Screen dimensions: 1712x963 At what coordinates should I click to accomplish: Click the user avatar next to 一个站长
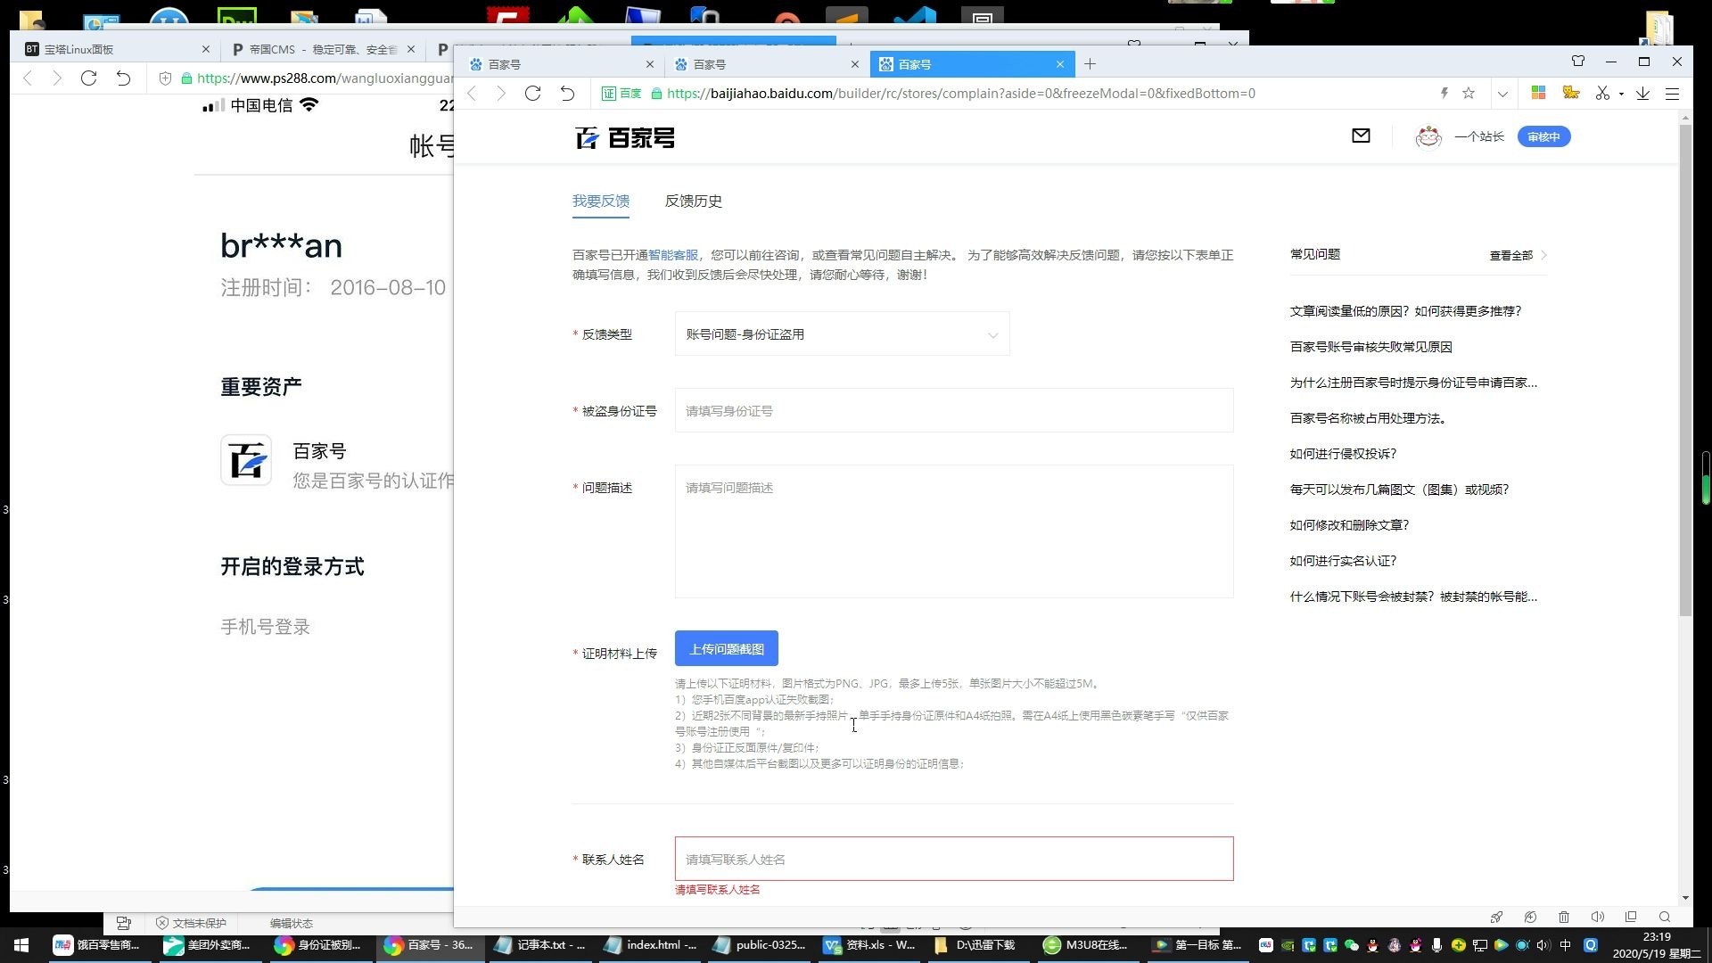click(1428, 136)
